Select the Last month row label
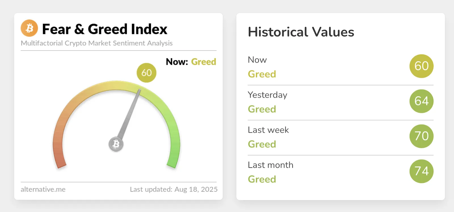This screenshot has width=454, height=212. 270,165
